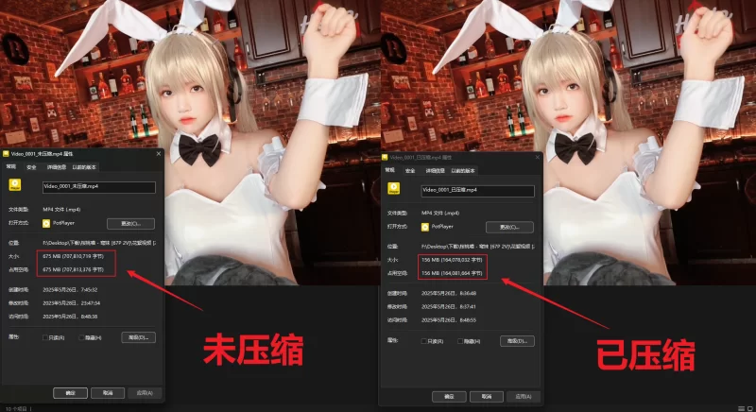Viewport: 756px width, 412px height.
Task: Open the 以前的版本 tab in the right dialog
Action: 463,171
